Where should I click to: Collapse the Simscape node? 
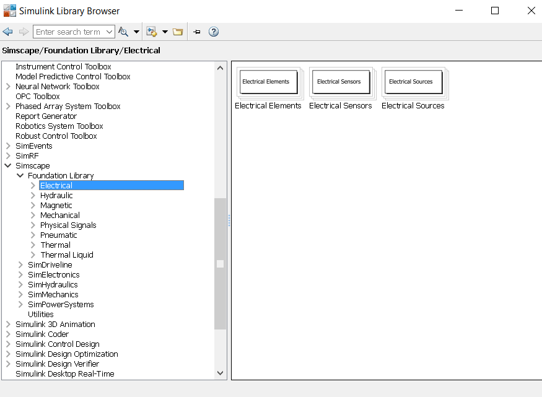[8, 165]
